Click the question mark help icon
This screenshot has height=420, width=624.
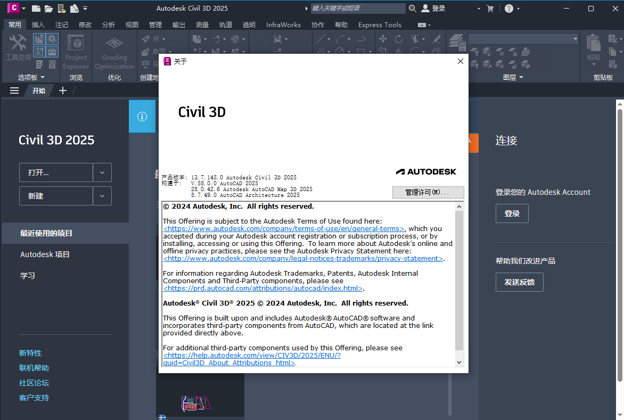pos(509,9)
